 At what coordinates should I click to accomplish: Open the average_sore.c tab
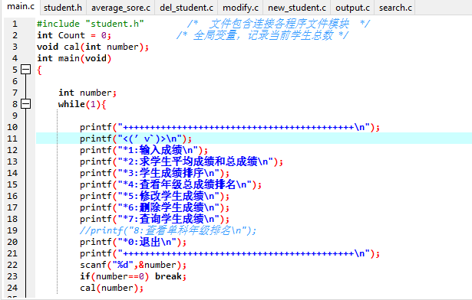(120, 8)
